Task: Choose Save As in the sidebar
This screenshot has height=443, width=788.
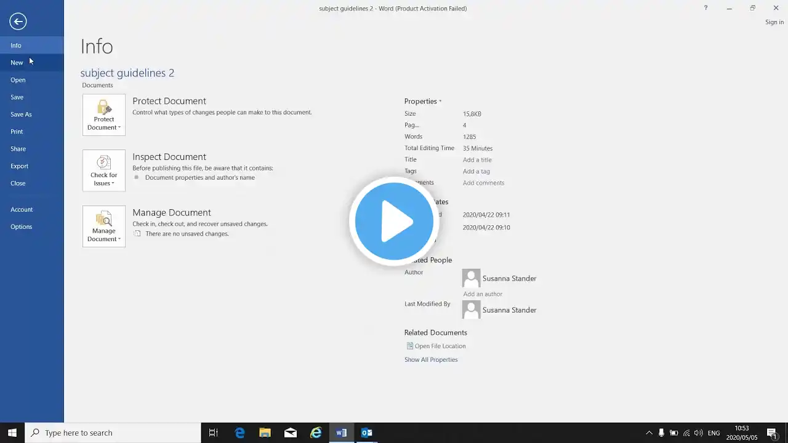Action: tap(32, 114)
